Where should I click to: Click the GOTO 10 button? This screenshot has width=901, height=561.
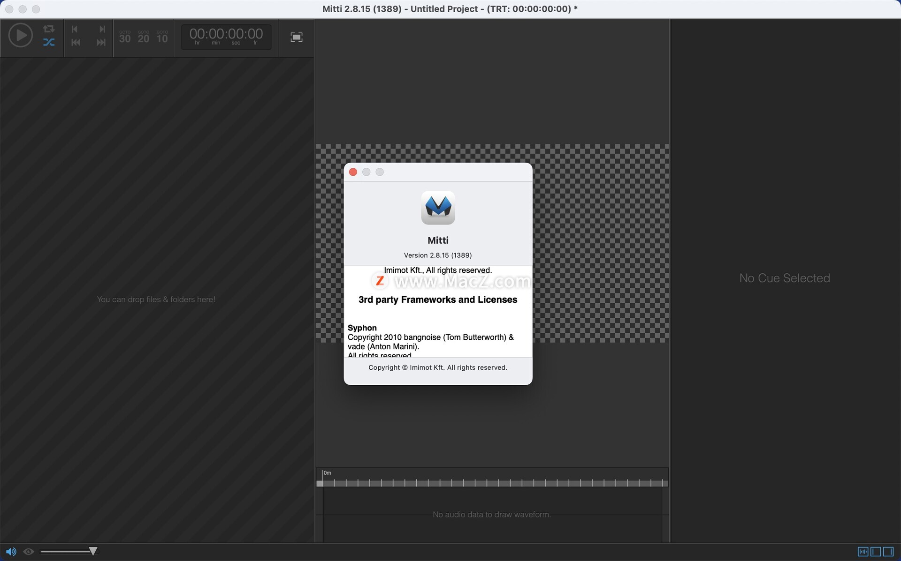162,37
